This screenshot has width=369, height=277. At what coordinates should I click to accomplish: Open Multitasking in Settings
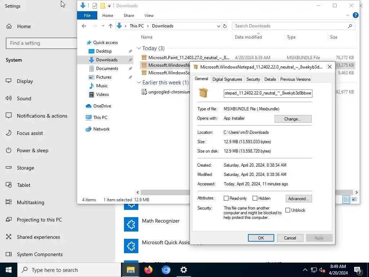coord(25,202)
